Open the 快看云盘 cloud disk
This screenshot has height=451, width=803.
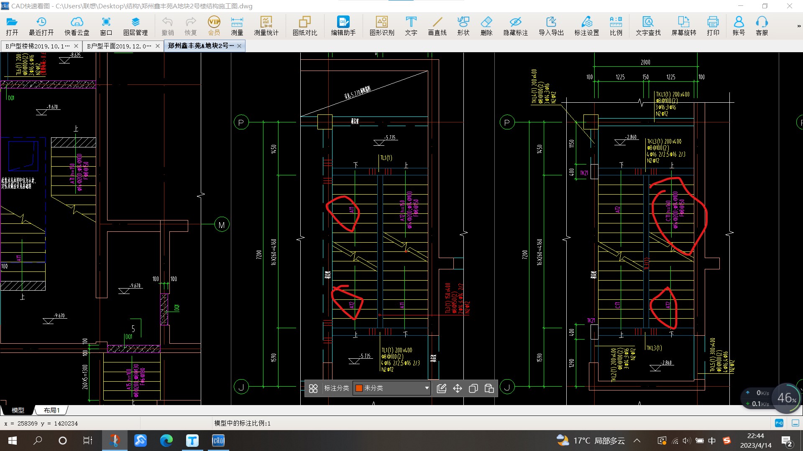pyautogui.click(x=77, y=26)
